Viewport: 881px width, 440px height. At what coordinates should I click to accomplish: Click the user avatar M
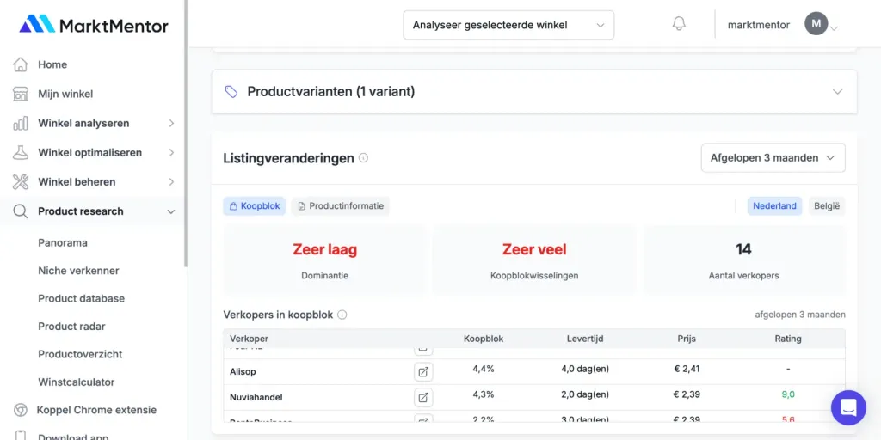(x=816, y=24)
